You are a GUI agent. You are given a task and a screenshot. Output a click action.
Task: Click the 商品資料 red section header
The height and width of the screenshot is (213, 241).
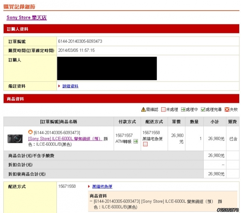click(x=121, y=99)
